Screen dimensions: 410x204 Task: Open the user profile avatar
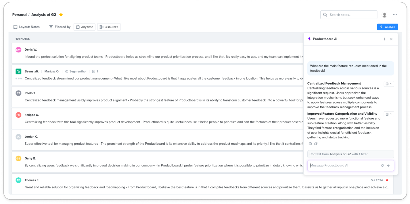pos(384,15)
